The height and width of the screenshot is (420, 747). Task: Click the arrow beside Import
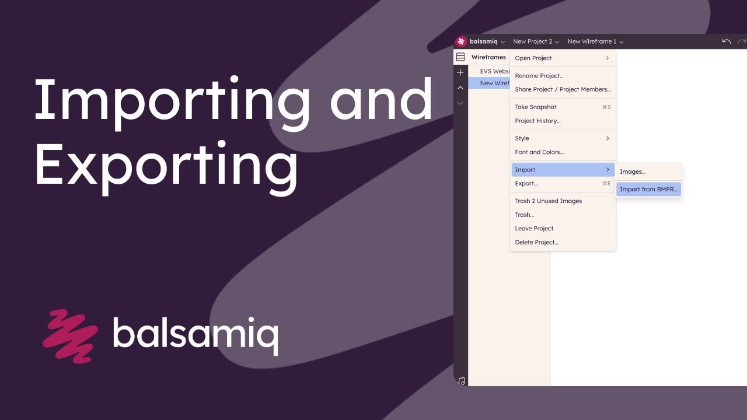click(x=608, y=170)
